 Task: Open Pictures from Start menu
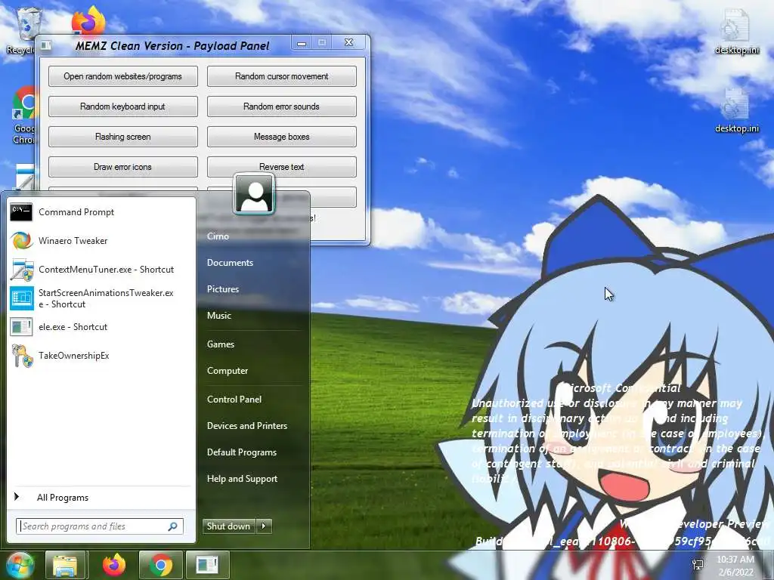[x=223, y=289]
